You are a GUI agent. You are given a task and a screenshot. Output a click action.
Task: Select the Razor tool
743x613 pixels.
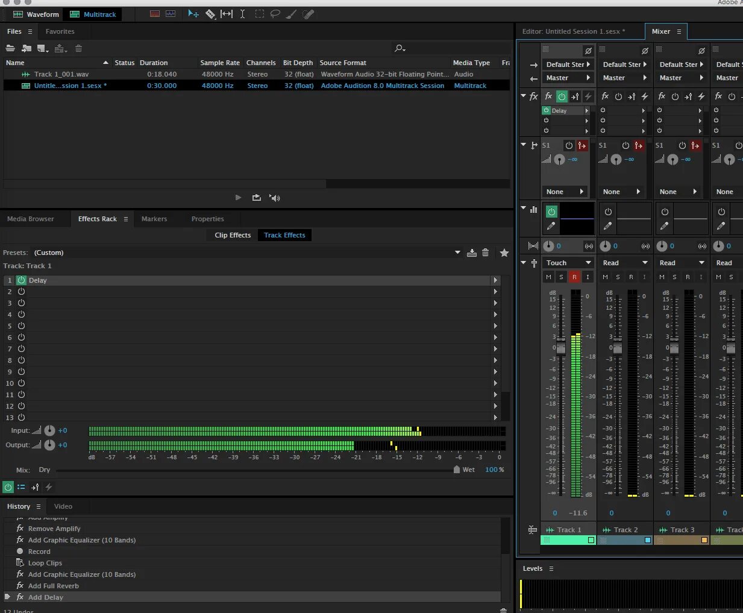(x=210, y=14)
